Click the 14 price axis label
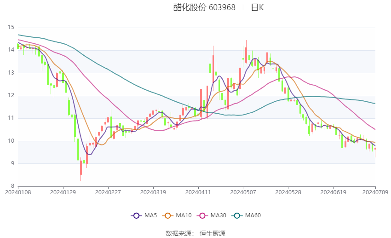This screenshot has height=238, width=391. pyautogui.click(x=11, y=50)
